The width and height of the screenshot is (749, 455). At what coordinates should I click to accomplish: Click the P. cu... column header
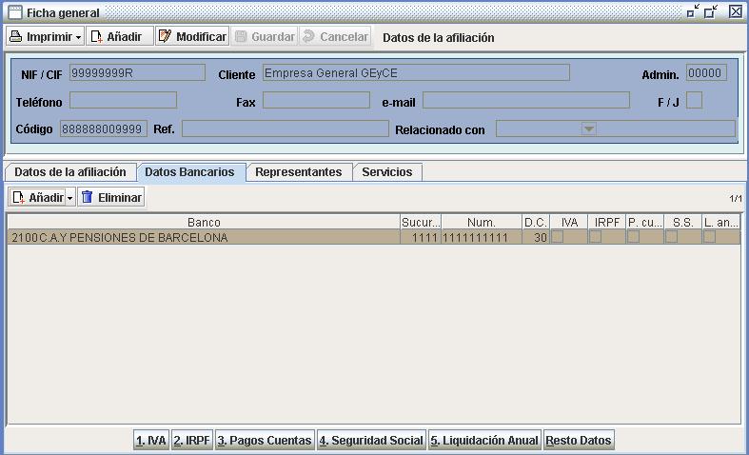click(x=645, y=222)
